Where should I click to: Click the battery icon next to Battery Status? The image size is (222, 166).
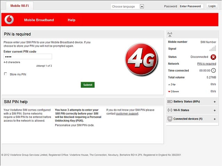point(170,101)
